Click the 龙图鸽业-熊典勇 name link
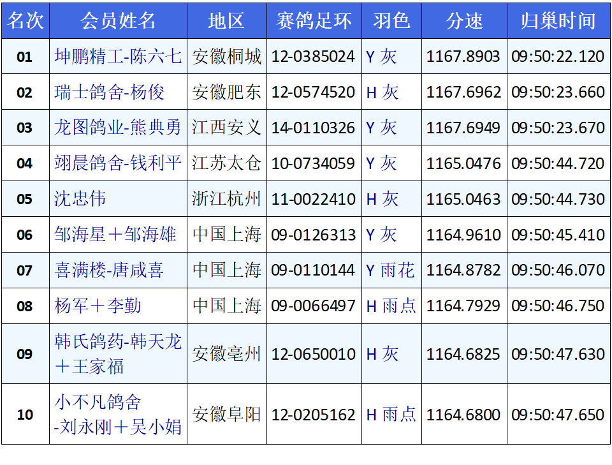 (118, 128)
